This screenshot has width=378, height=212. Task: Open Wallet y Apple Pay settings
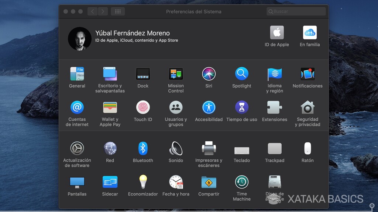click(110, 107)
